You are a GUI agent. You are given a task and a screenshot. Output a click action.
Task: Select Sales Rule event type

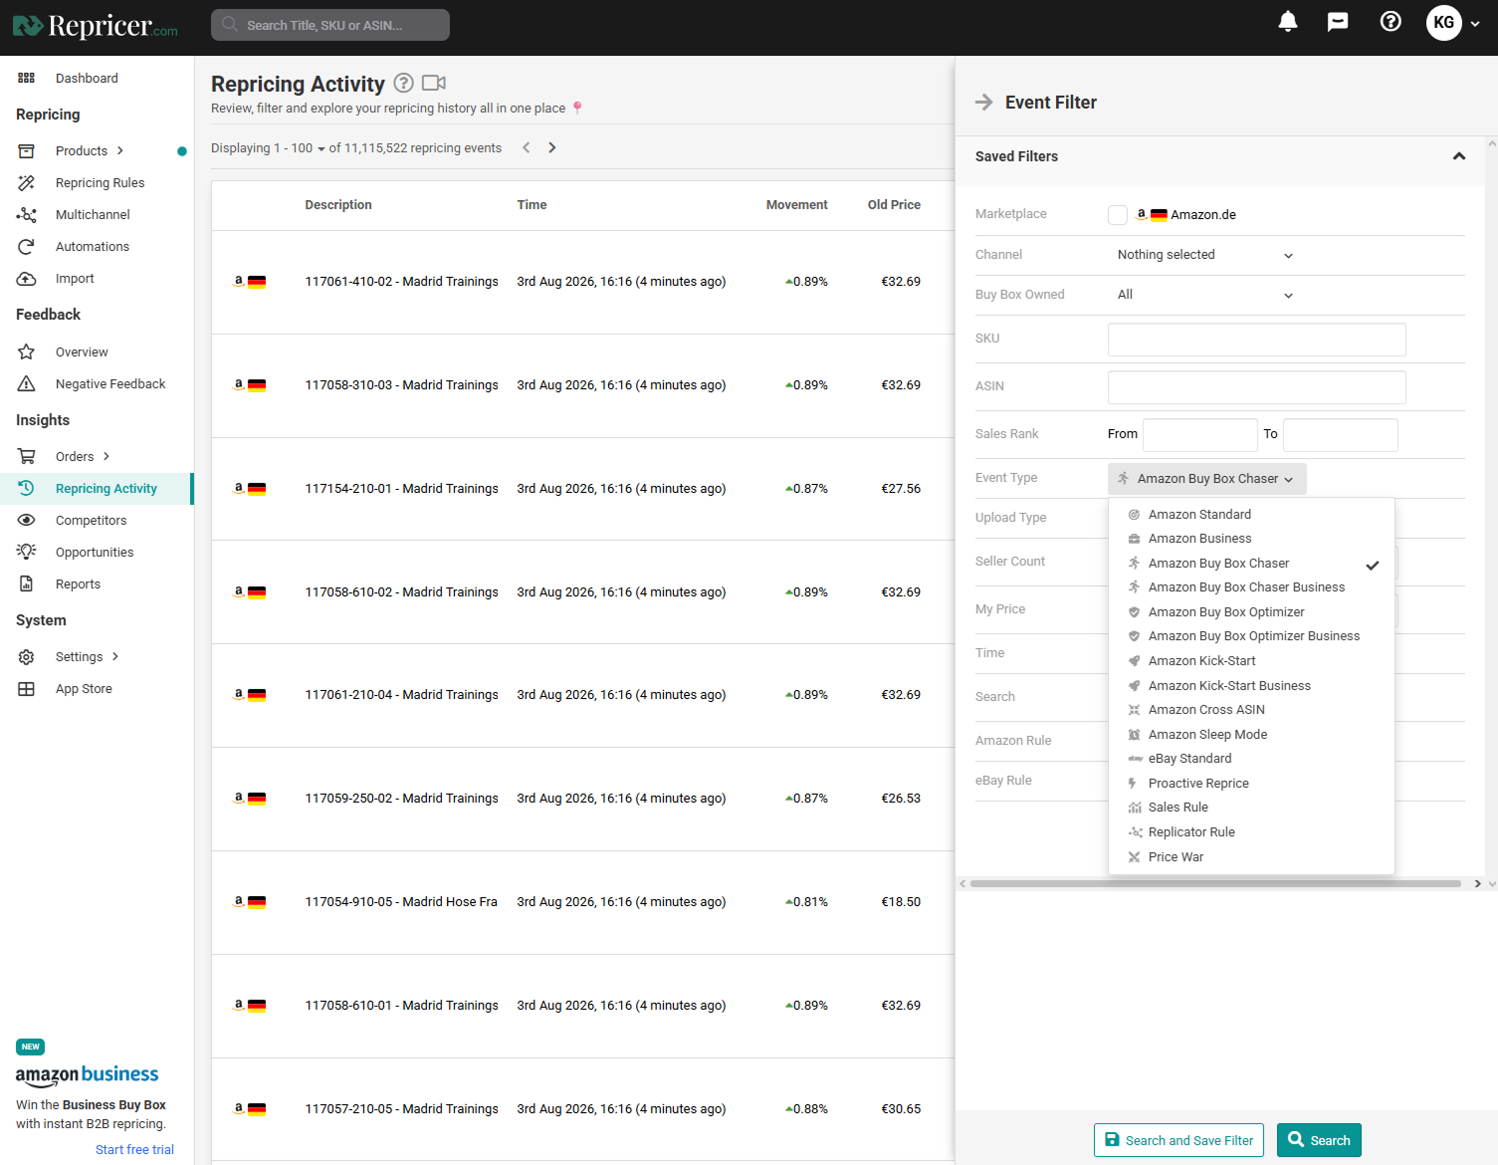(x=1251, y=808)
